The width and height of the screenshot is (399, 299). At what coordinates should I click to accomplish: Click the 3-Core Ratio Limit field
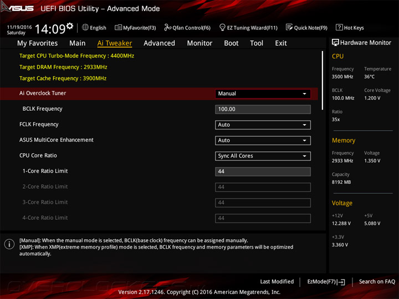[263, 203]
